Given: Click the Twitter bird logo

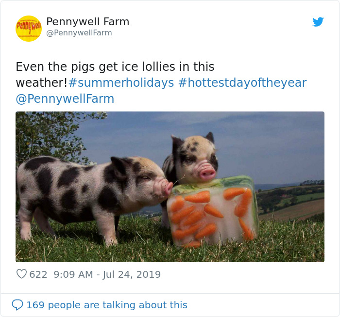Looking at the screenshot, I should click(x=318, y=22).
